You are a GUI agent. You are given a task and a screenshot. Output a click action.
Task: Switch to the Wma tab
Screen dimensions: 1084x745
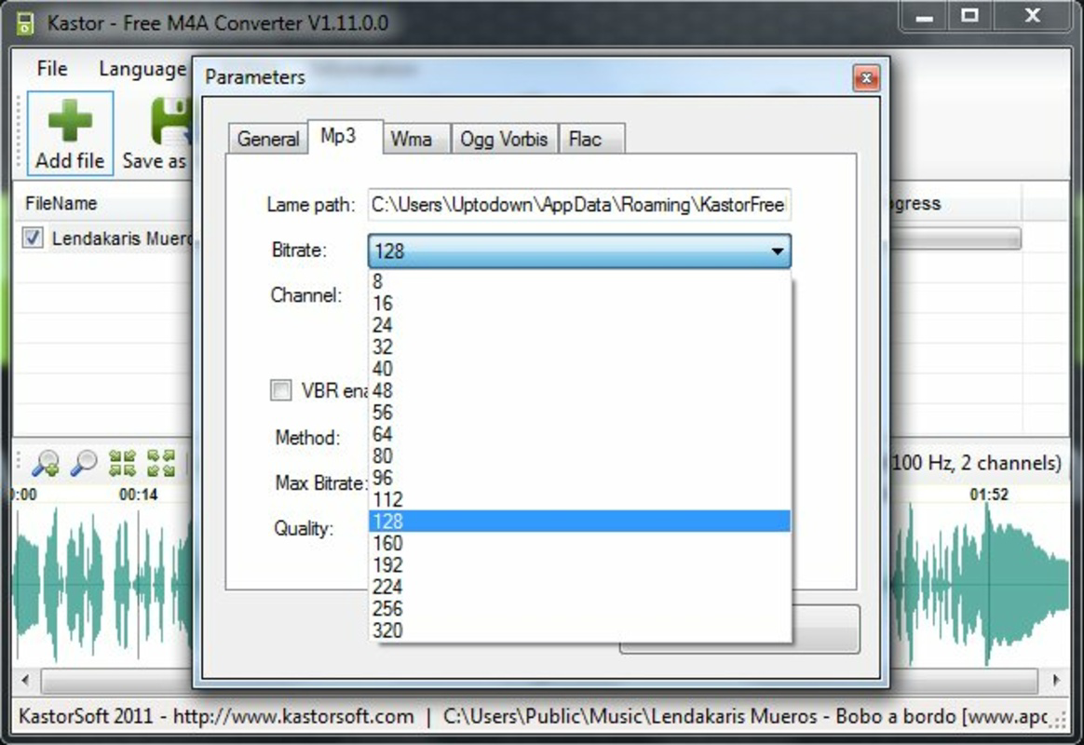pos(416,139)
